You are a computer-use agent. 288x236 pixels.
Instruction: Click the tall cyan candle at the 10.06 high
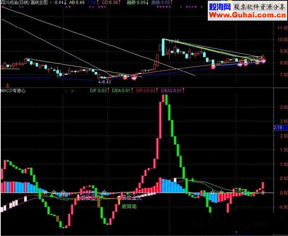tap(163, 47)
